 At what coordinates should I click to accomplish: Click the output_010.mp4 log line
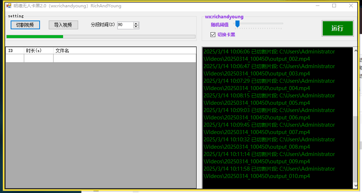269,172
